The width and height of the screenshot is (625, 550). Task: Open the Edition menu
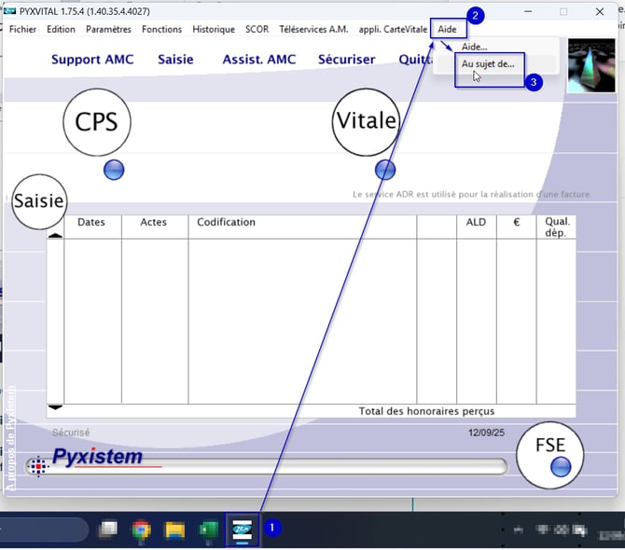click(61, 30)
